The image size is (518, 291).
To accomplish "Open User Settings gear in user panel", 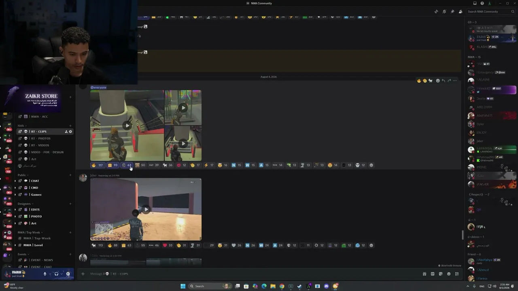I will click(68, 274).
